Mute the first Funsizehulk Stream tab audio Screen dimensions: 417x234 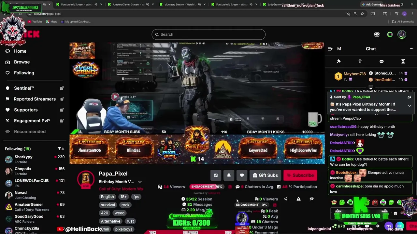[x=96, y=5]
